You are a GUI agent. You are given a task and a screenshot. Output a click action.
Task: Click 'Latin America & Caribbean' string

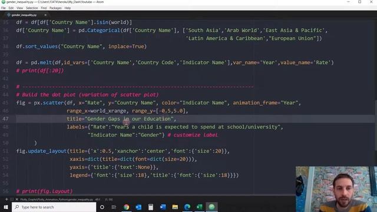pos(226,38)
